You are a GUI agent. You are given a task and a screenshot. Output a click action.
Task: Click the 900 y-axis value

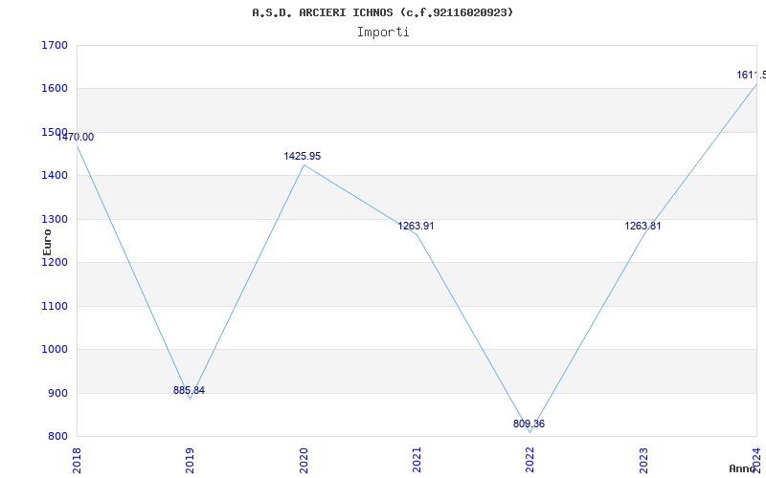[x=57, y=393]
